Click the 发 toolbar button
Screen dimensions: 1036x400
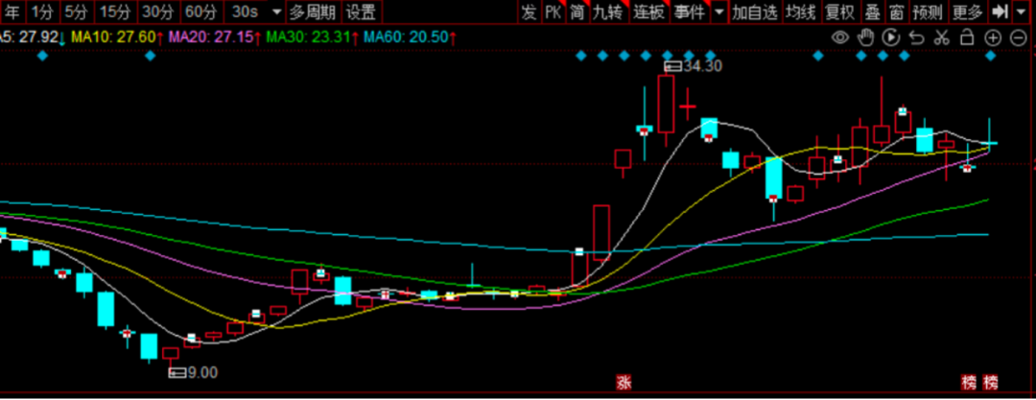pos(529,12)
